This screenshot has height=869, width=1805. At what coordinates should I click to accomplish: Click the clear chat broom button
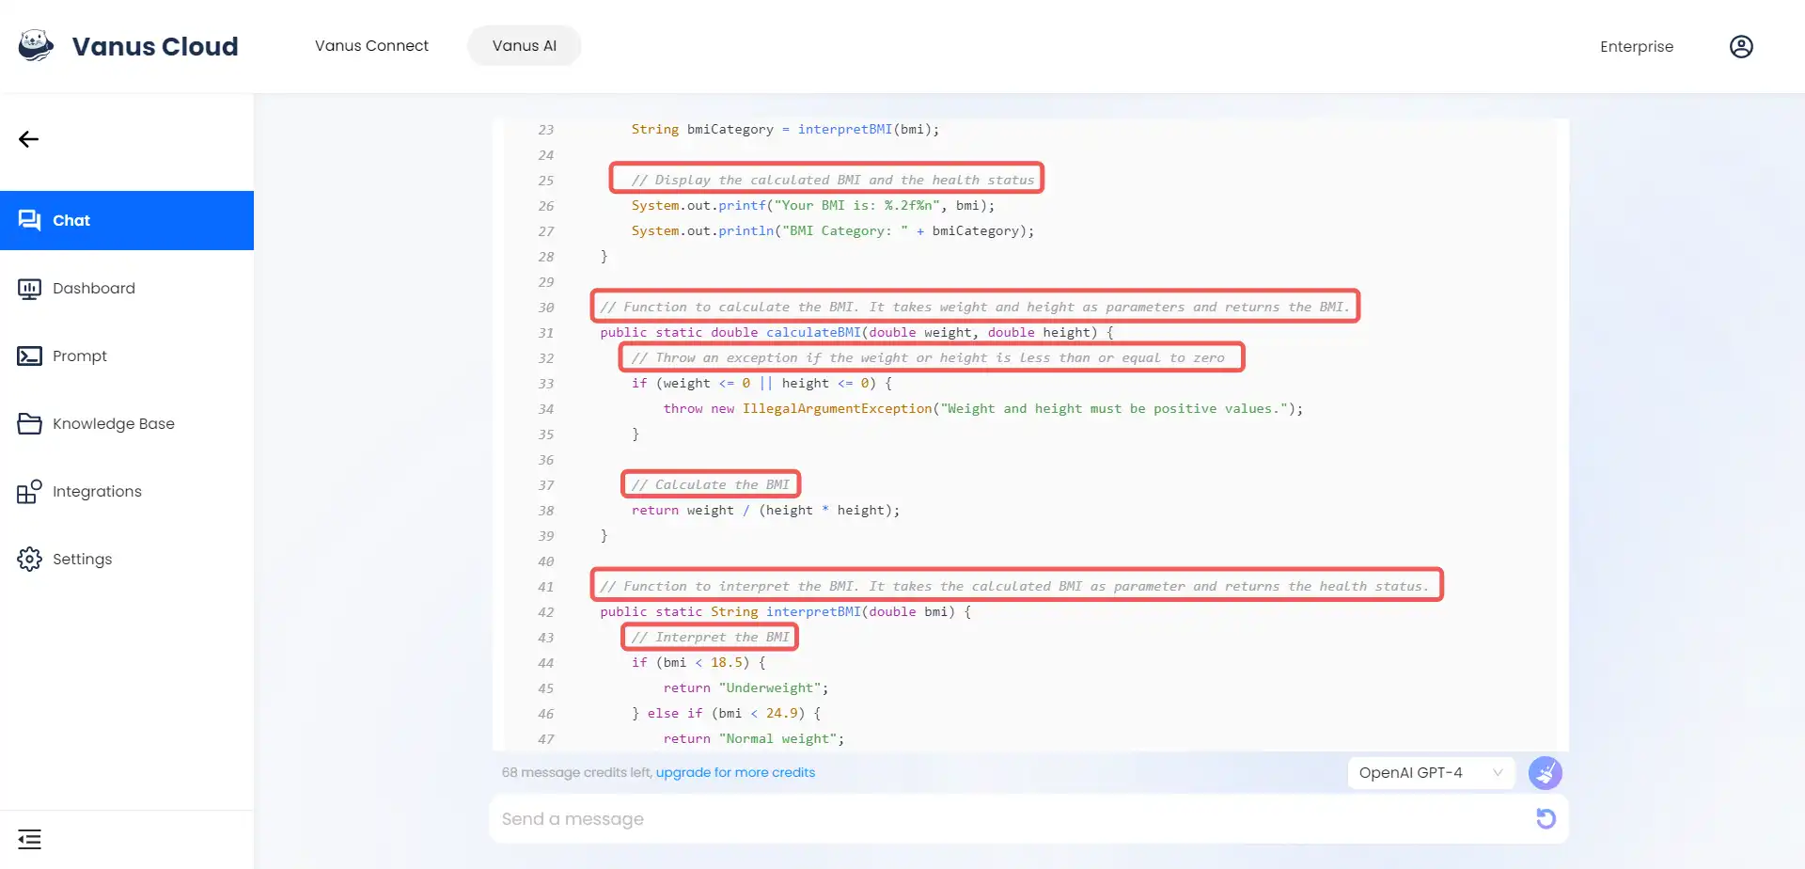point(1546,773)
